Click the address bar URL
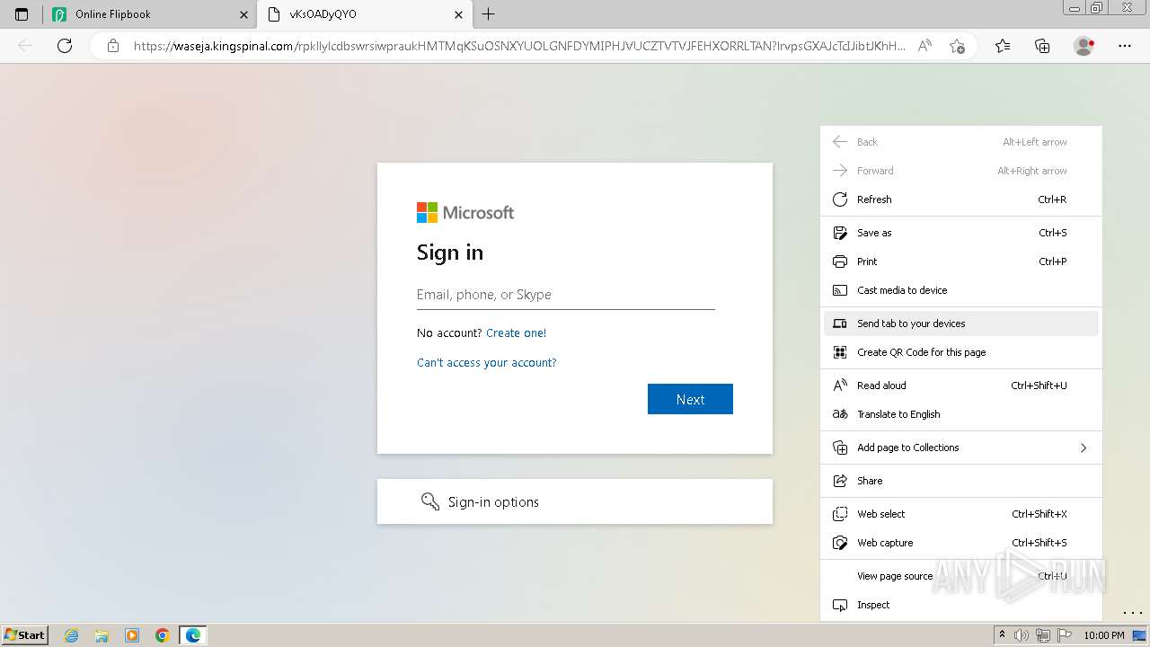 518,46
